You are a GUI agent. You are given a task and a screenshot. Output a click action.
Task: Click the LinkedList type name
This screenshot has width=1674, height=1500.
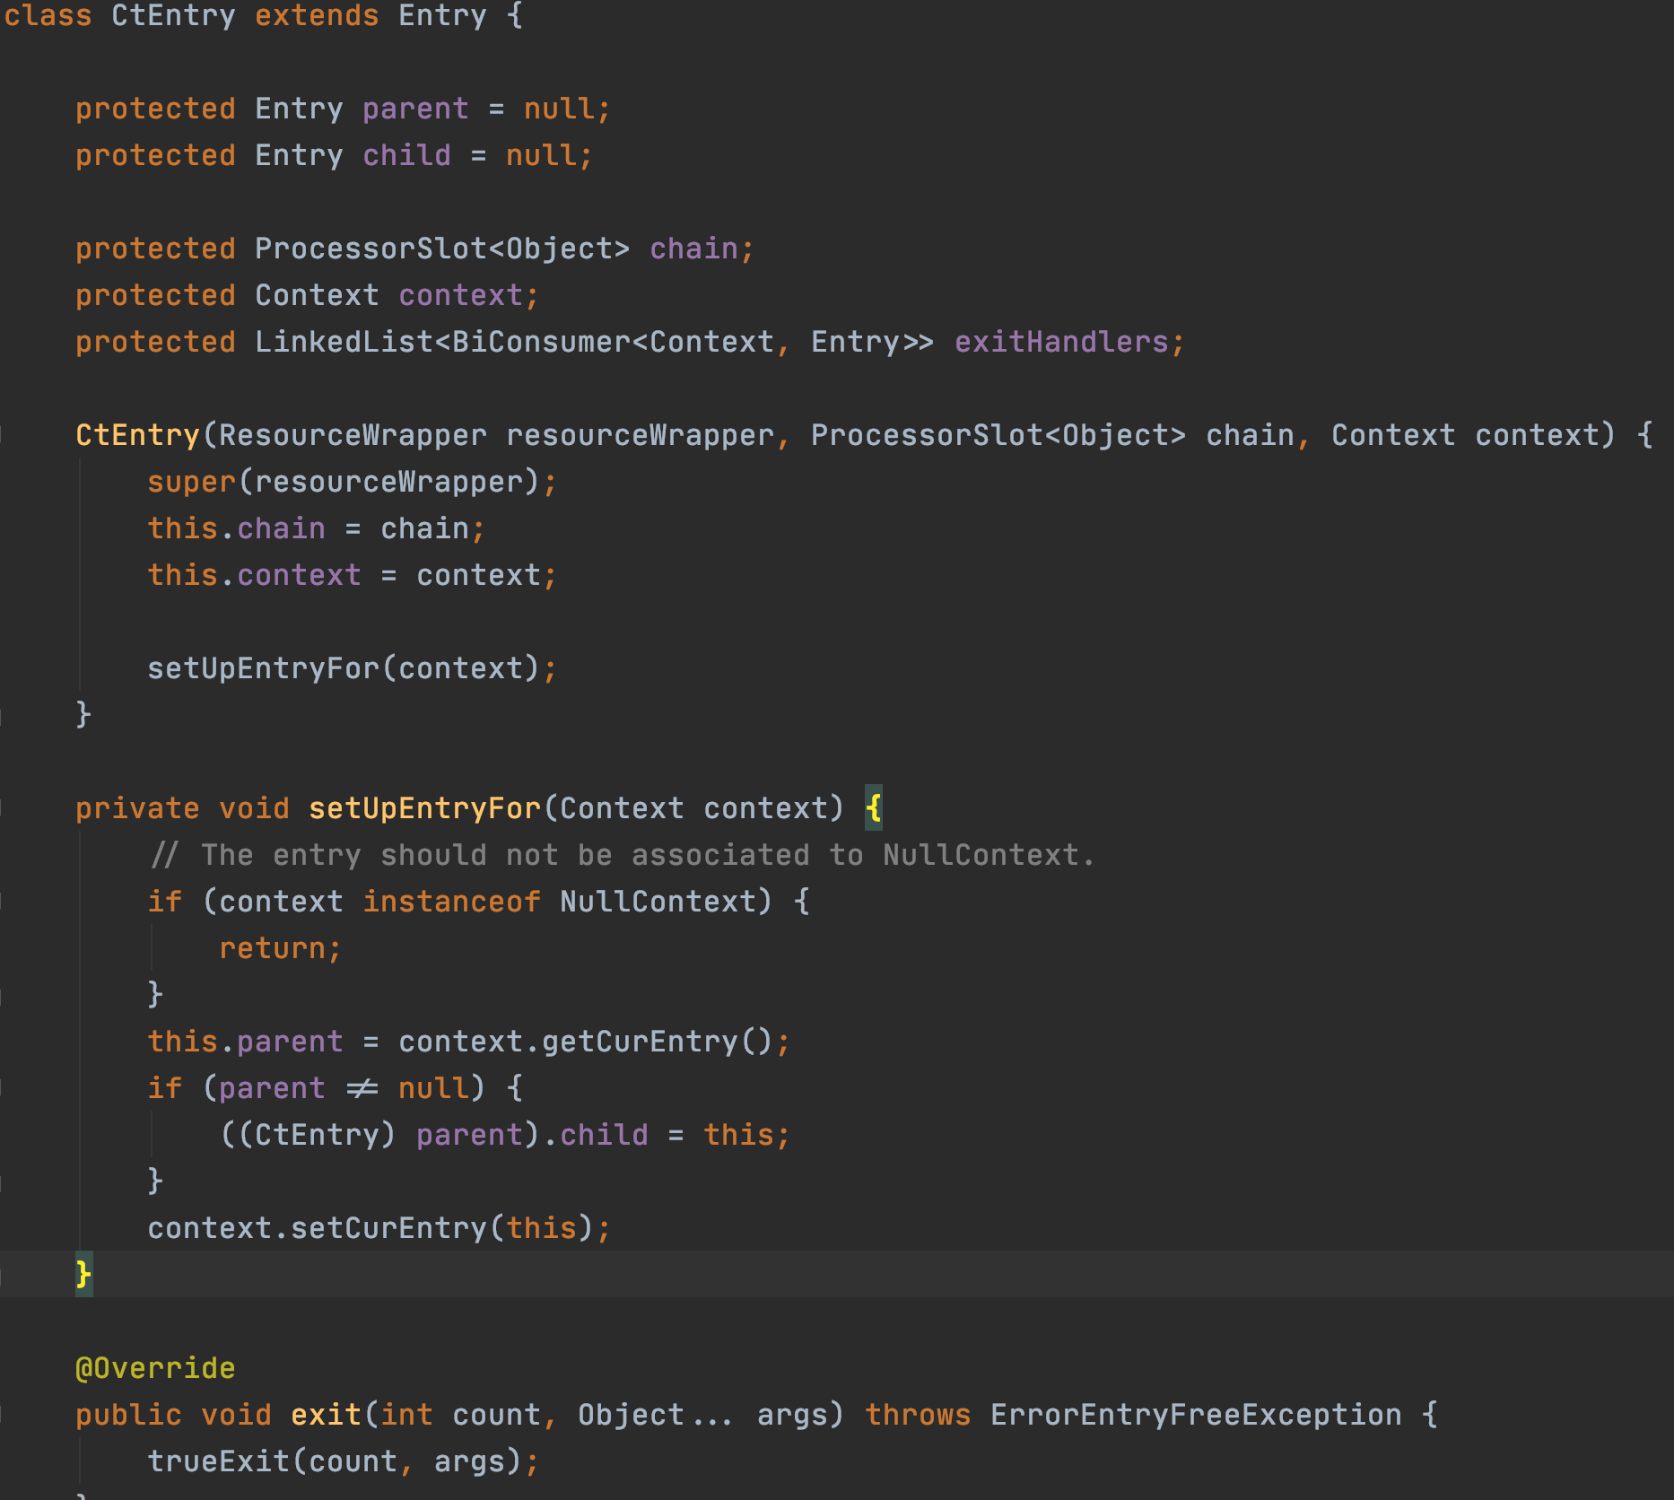[344, 343]
